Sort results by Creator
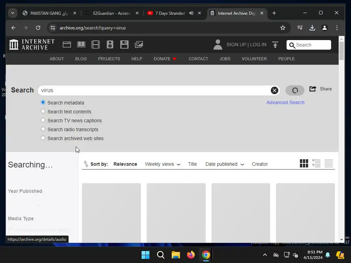 [x=260, y=164]
